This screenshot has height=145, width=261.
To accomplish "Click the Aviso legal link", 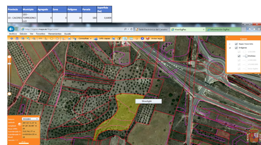I will 157,39.
